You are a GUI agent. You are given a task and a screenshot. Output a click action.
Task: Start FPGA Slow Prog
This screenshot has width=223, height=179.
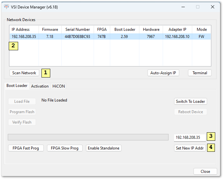(65, 148)
